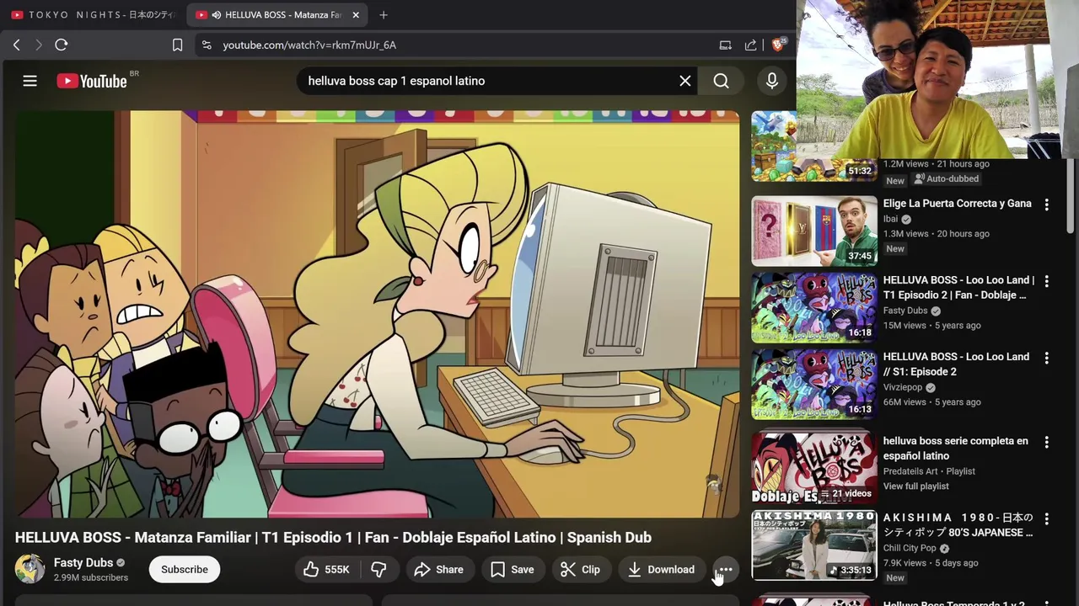Screen dimensions: 1079x606
Task: Reload the page in browser
Action: click(62, 45)
